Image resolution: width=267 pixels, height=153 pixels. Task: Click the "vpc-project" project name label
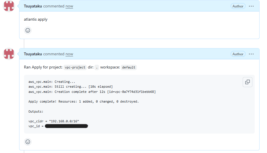point(75,67)
